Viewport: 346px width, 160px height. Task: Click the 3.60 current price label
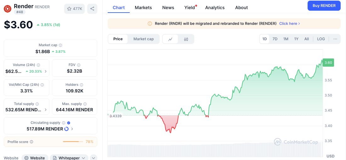pyautogui.click(x=328, y=63)
